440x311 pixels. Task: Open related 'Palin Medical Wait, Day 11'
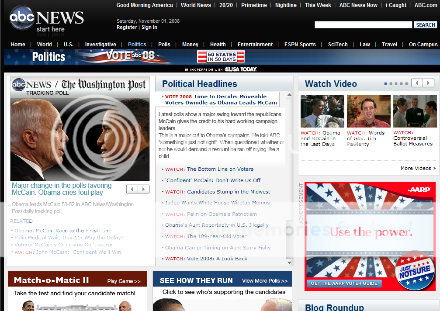tap(69, 238)
